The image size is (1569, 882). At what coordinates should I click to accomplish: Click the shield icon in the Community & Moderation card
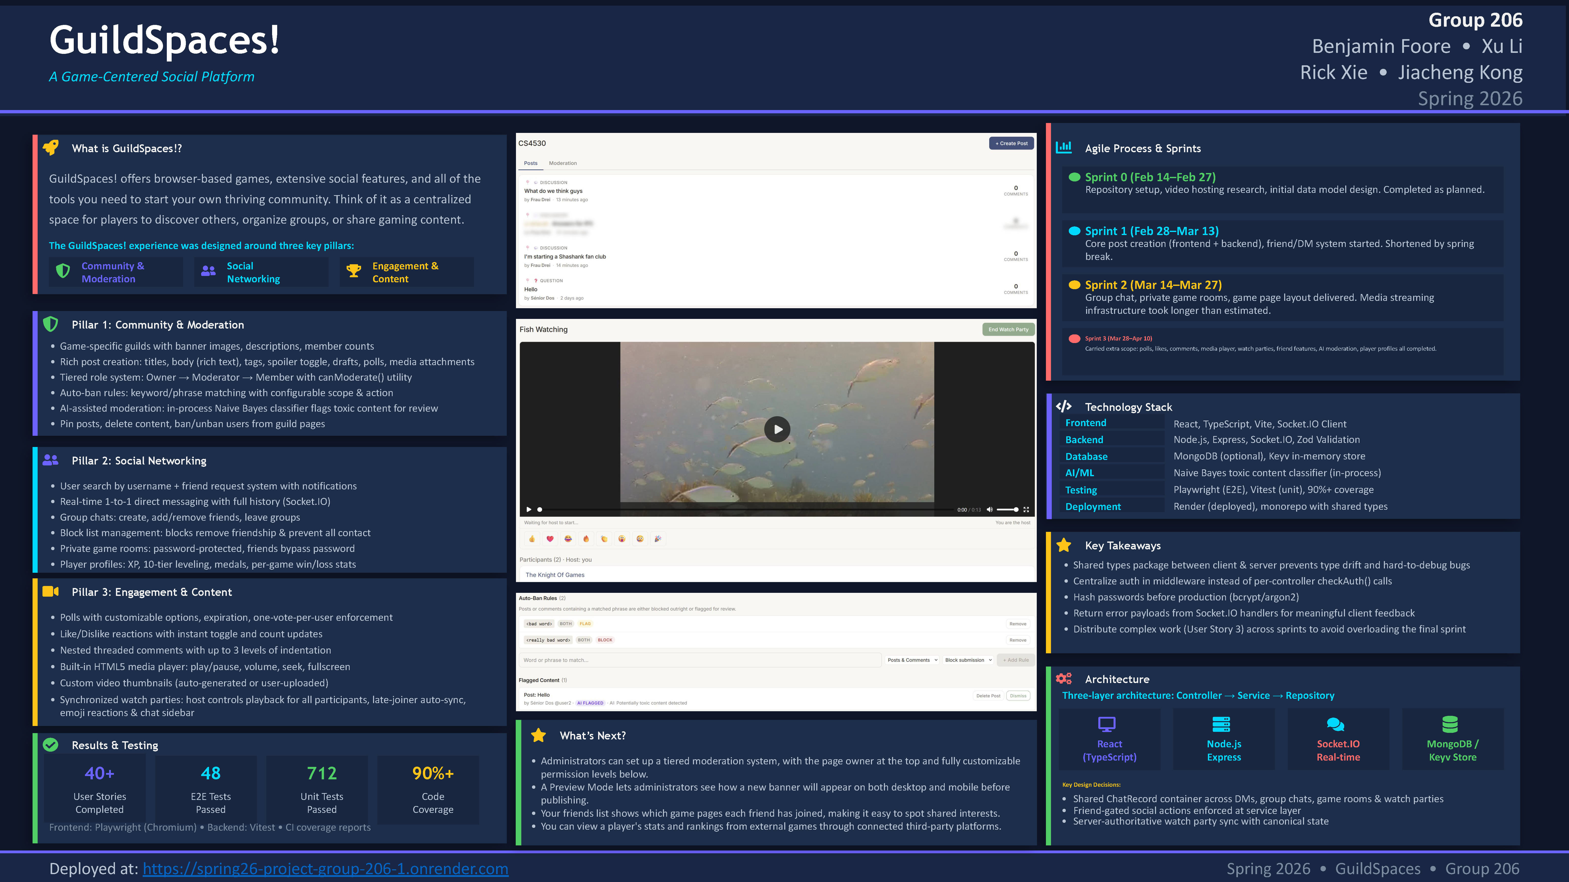[x=63, y=271]
